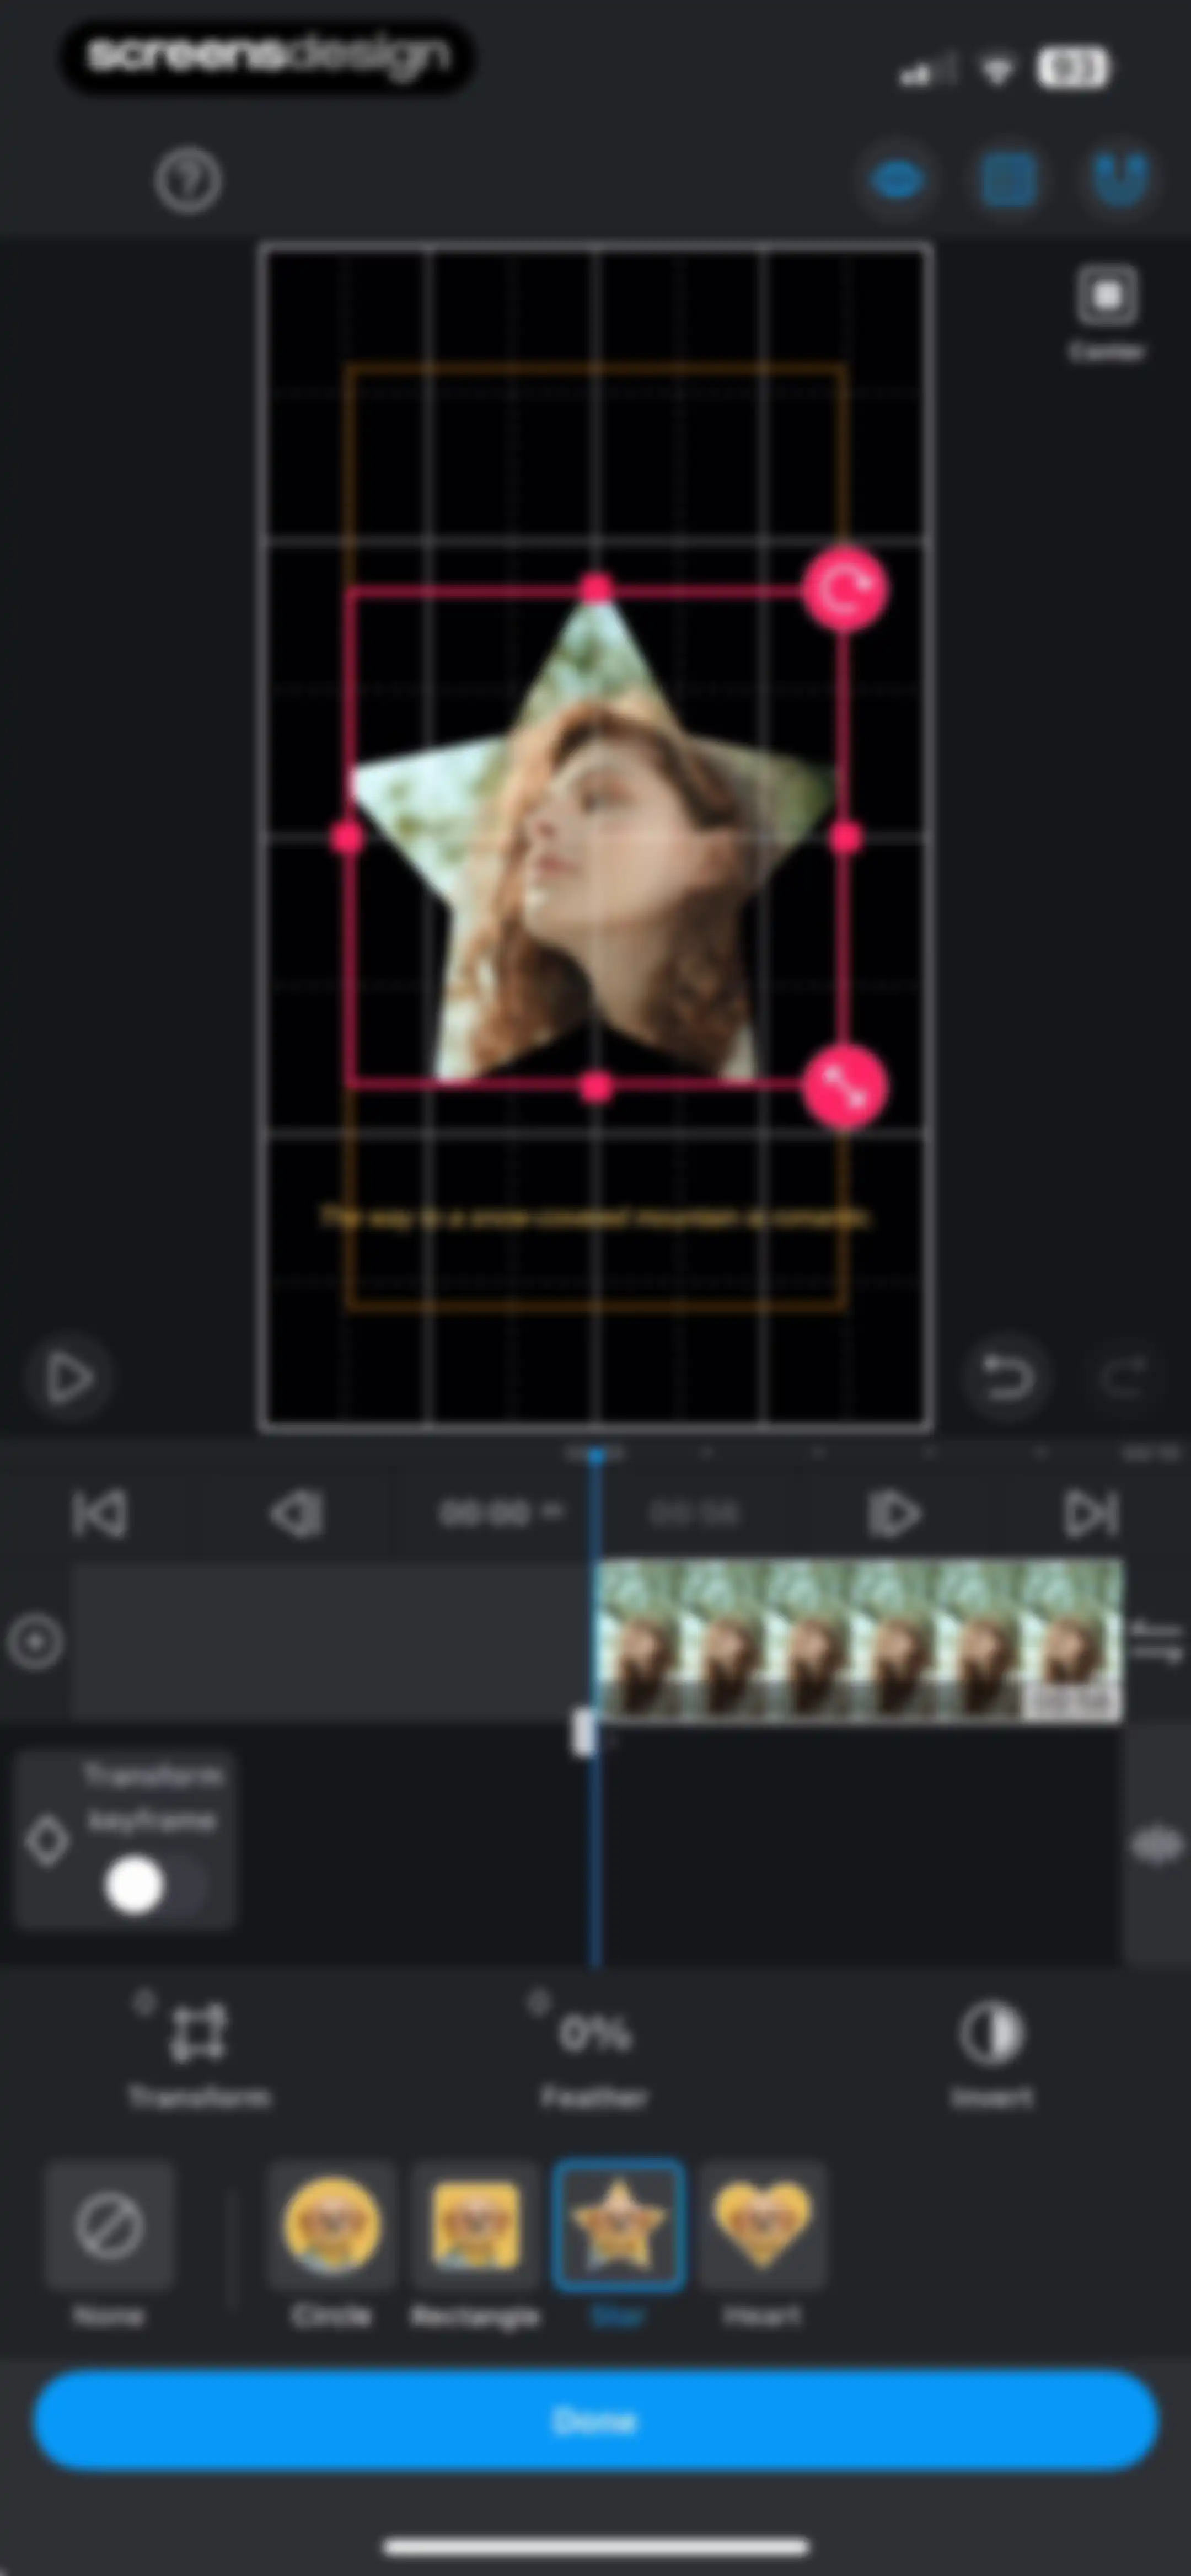Viewport: 1191px width, 2576px height.
Task: Step back one frame
Action: pyautogui.click(x=297, y=1513)
